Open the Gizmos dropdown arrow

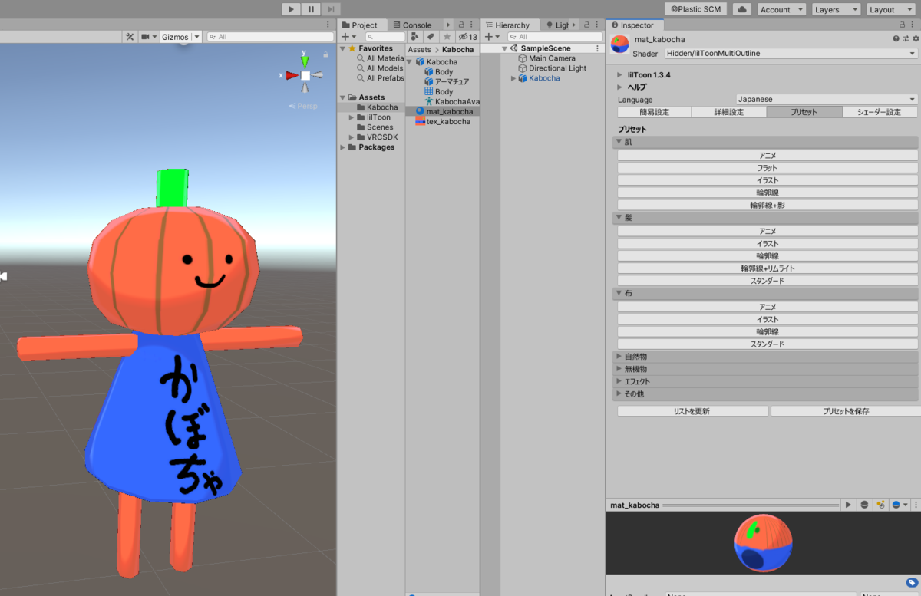click(x=196, y=37)
